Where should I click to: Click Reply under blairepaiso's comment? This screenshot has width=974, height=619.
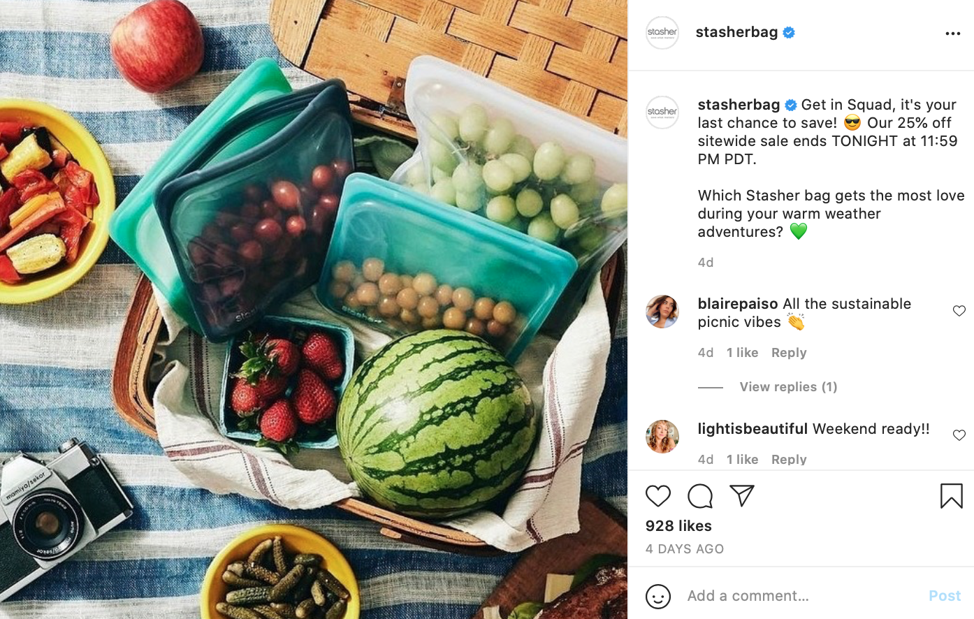(788, 352)
